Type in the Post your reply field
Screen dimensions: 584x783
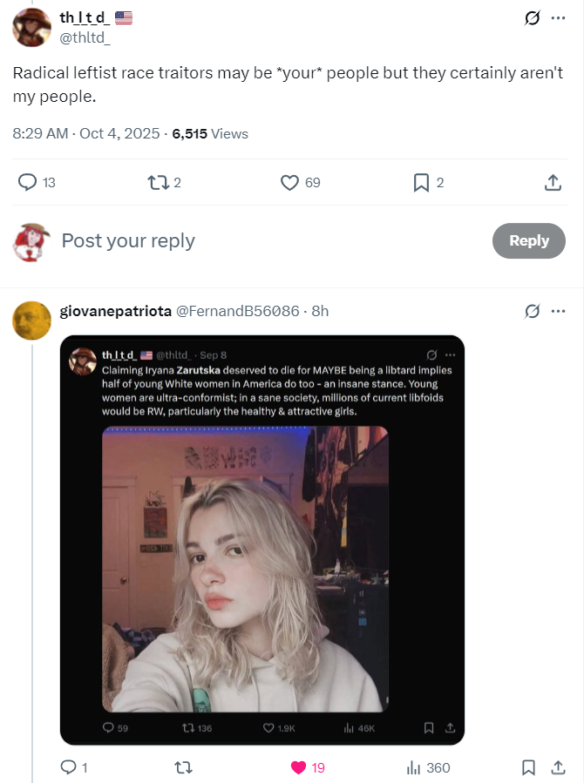261,241
